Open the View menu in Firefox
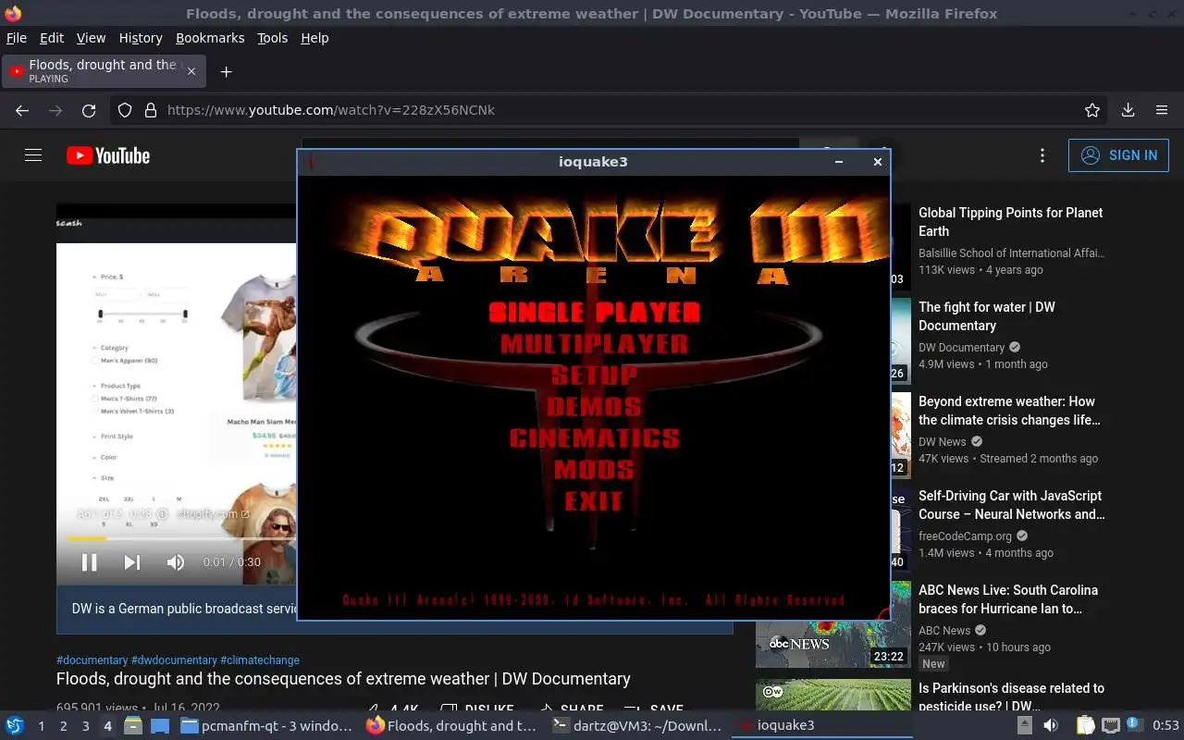 click(91, 38)
